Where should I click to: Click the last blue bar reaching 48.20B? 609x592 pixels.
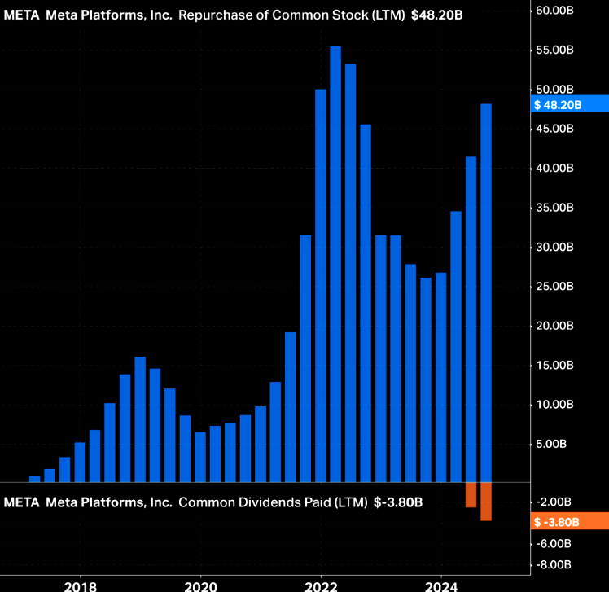pos(486,293)
